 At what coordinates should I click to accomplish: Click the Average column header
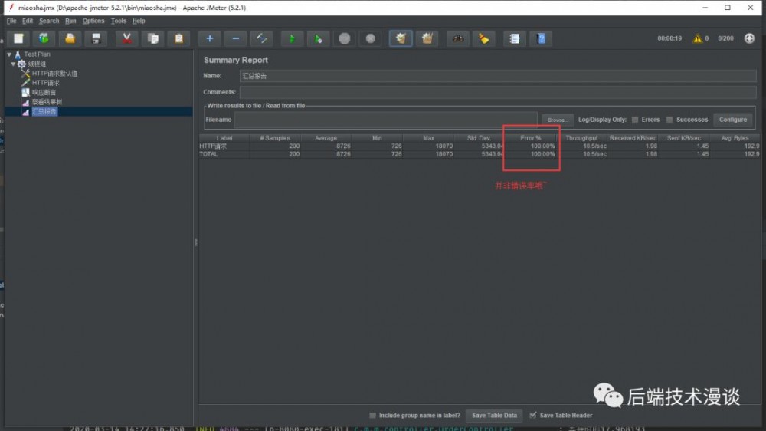(326, 138)
